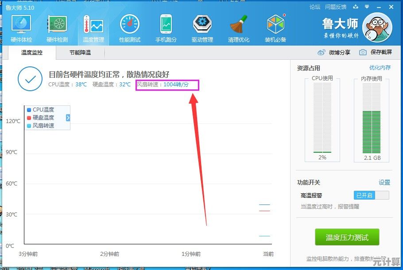Switch to the 节能降温 tab
Viewport: 403px width, 270px height.
click(80, 52)
